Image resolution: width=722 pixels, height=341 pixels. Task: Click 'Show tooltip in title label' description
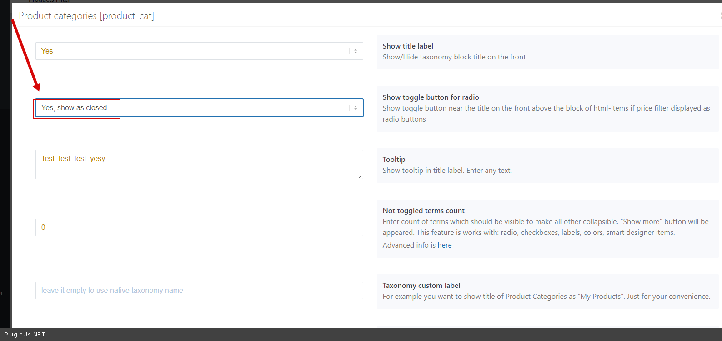click(447, 170)
